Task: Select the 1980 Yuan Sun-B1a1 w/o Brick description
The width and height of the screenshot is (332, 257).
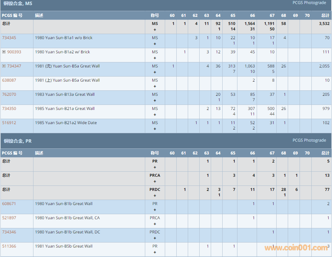Action: pos(63,38)
